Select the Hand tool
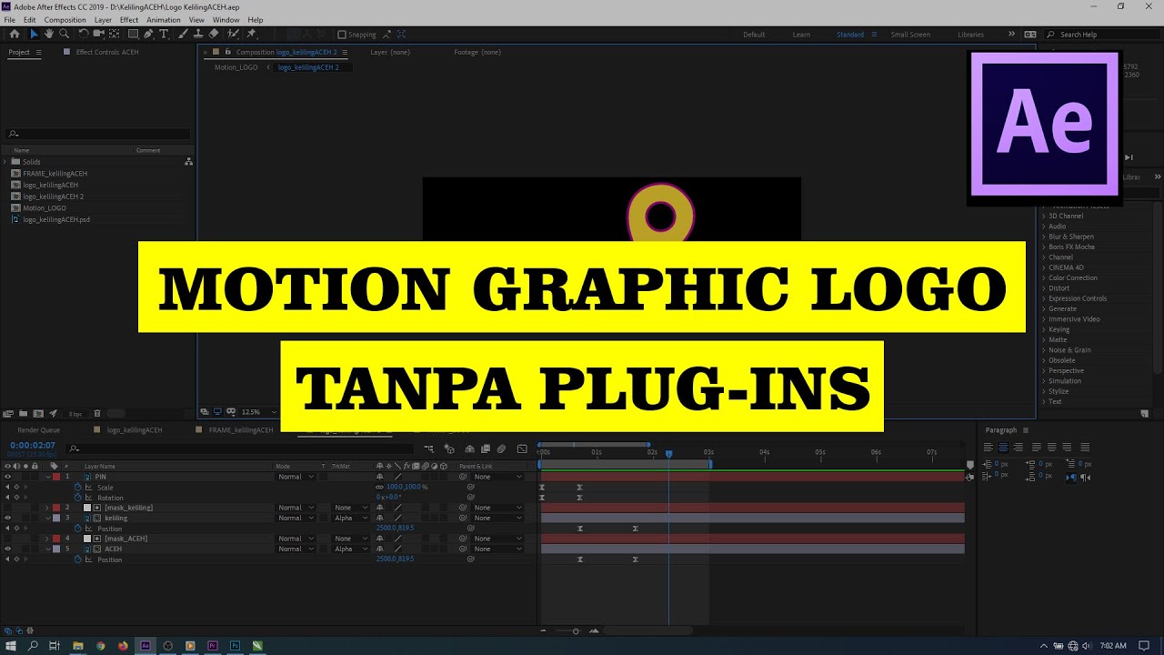Image resolution: width=1164 pixels, height=655 pixels. click(49, 34)
